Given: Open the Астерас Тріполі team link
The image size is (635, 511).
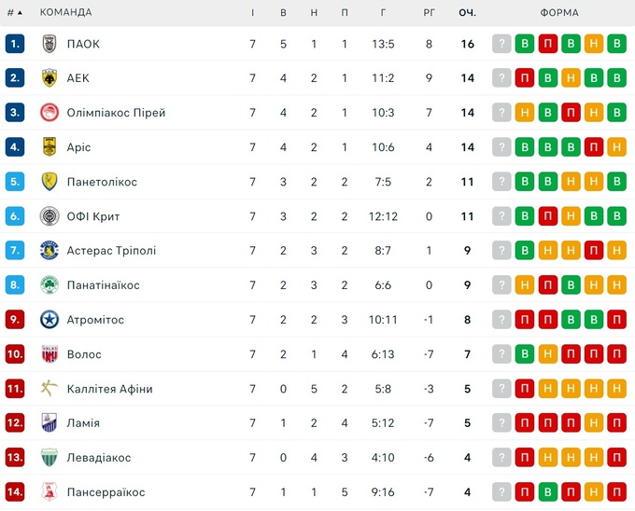Looking at the screenshot, I should pyautogui.click(x=111, y=251).
